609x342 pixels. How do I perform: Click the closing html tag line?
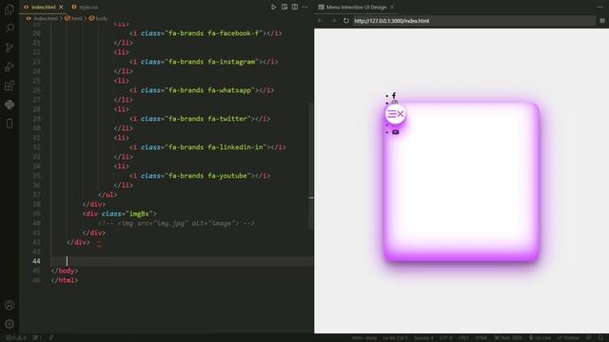coord(65,280)
